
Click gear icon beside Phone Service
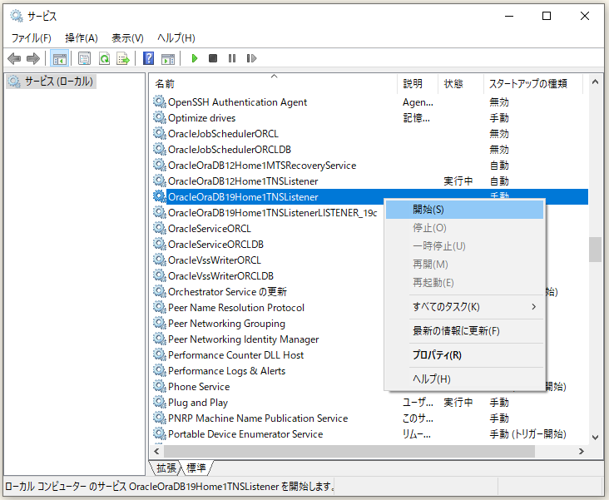(159, 386)
